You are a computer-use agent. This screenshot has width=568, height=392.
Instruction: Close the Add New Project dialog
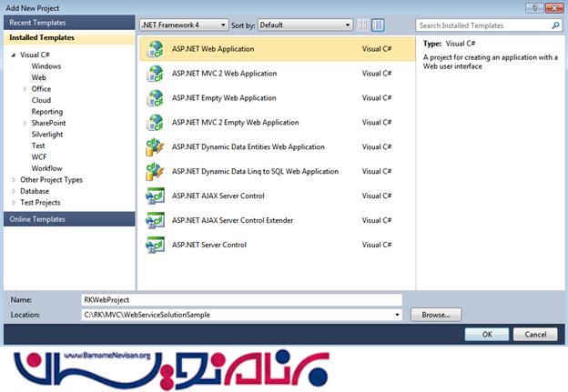pyautogui.click(x=554, y=7)
